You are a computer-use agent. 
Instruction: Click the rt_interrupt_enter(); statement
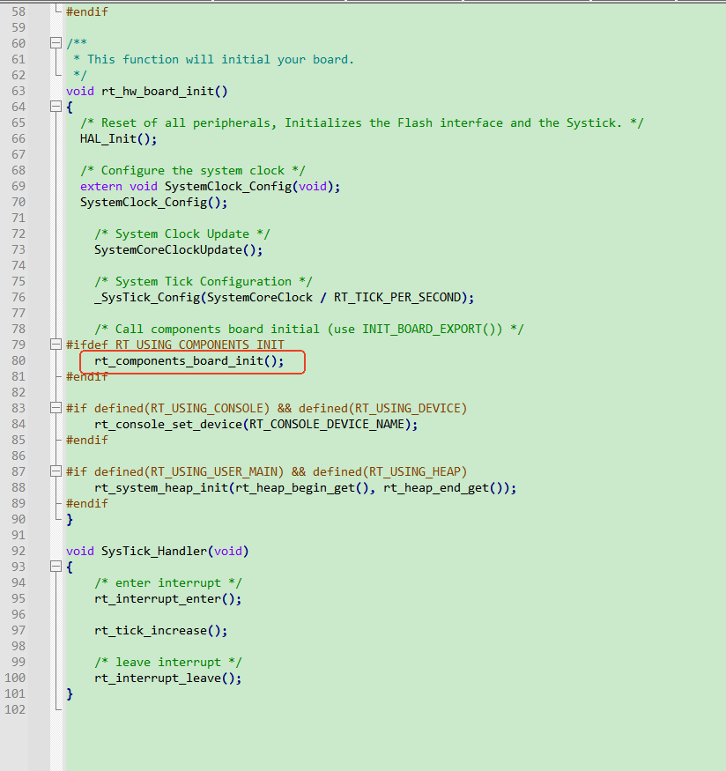coord(168,599)
